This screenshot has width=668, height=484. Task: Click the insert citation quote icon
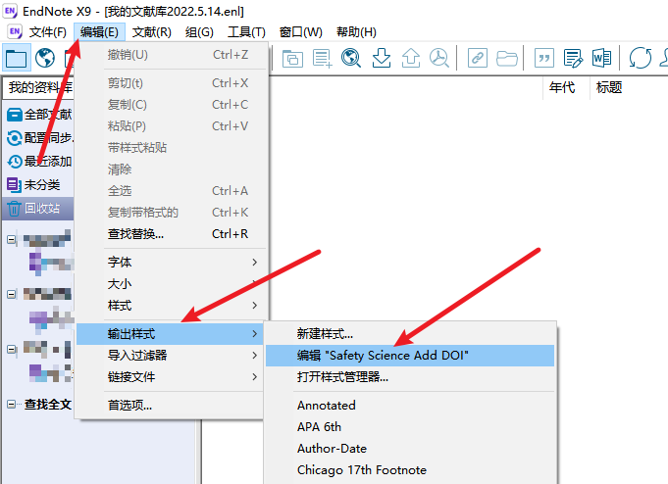[544, 58]
